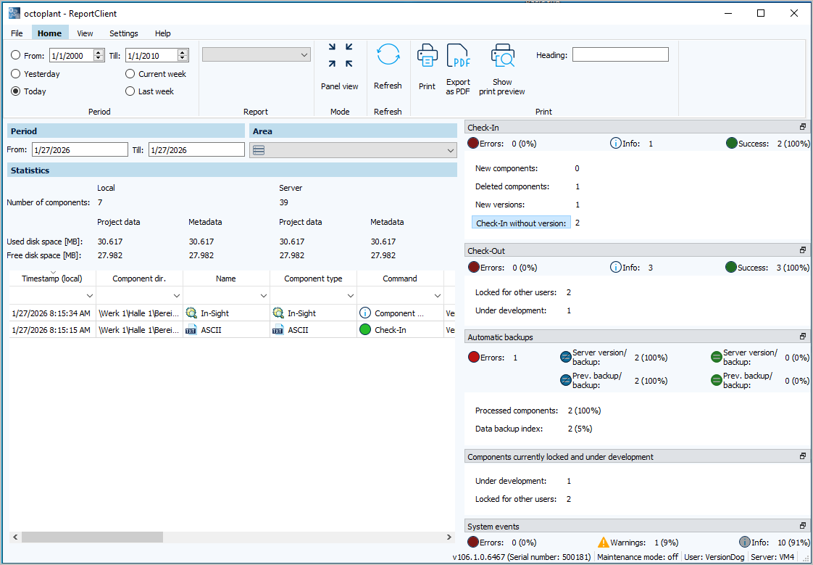
Task: Undock the System events panel
Action: point(802,526)
